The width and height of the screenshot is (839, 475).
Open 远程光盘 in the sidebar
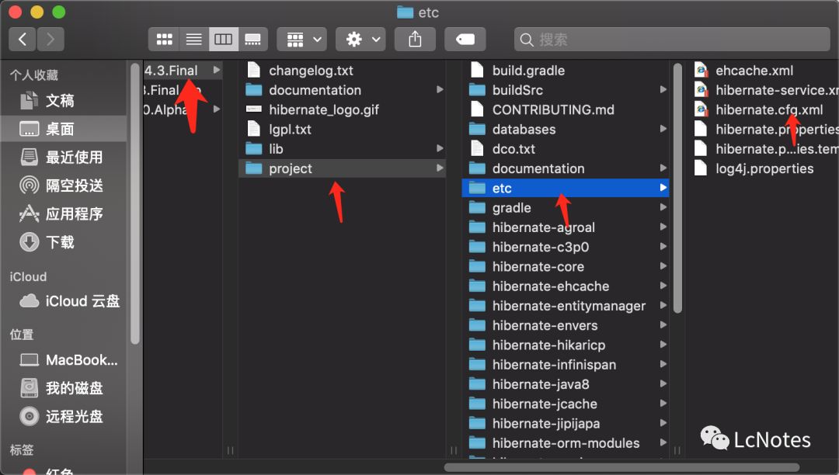(64, 416)
